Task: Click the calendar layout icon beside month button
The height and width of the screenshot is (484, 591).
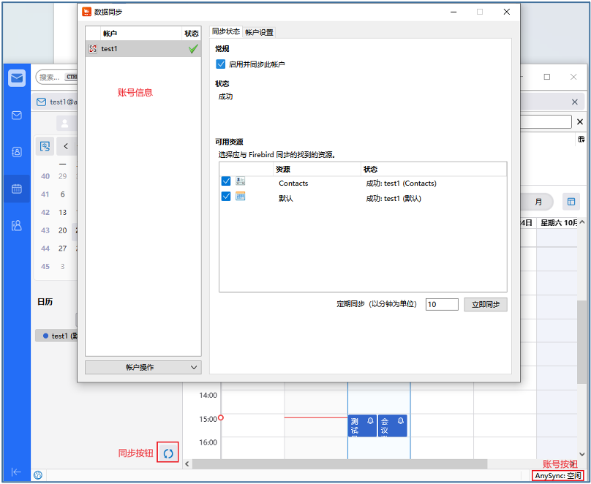Action: [x=571, y=202]
